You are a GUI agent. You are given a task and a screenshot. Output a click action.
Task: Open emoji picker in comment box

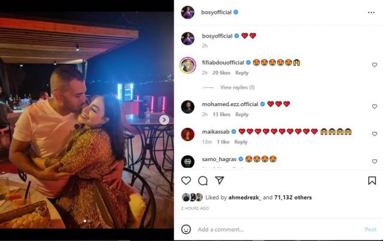(186, 229)
